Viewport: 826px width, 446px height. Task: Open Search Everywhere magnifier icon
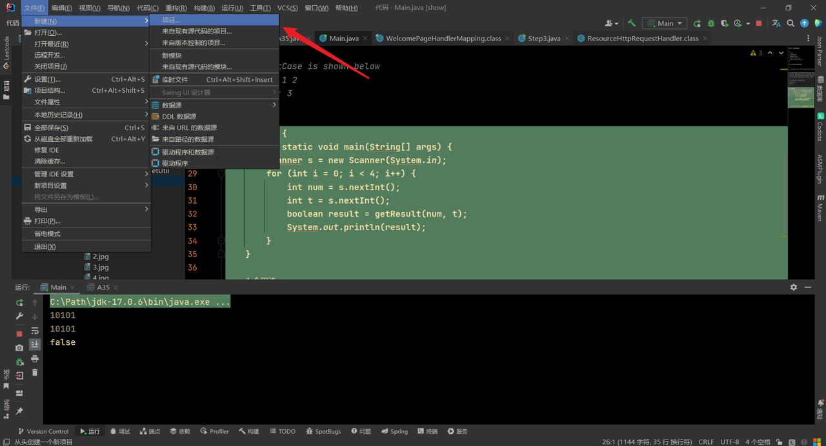point(791,23)
